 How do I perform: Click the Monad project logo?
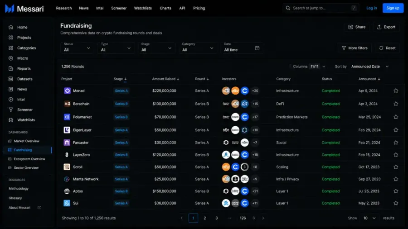point(67,91)
